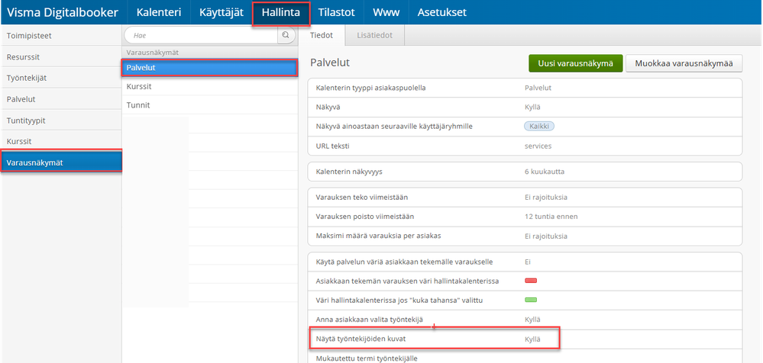The width and height of the screenshot is (763, 363).
Task: Click the green "kuka tahansa" color swatch
Action: [x=531, y=300]
